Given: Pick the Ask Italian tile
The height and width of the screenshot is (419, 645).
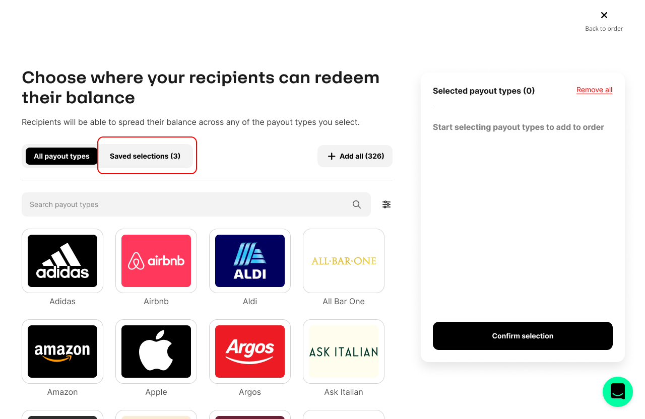Looking at the screenshot, I should 344,352.
